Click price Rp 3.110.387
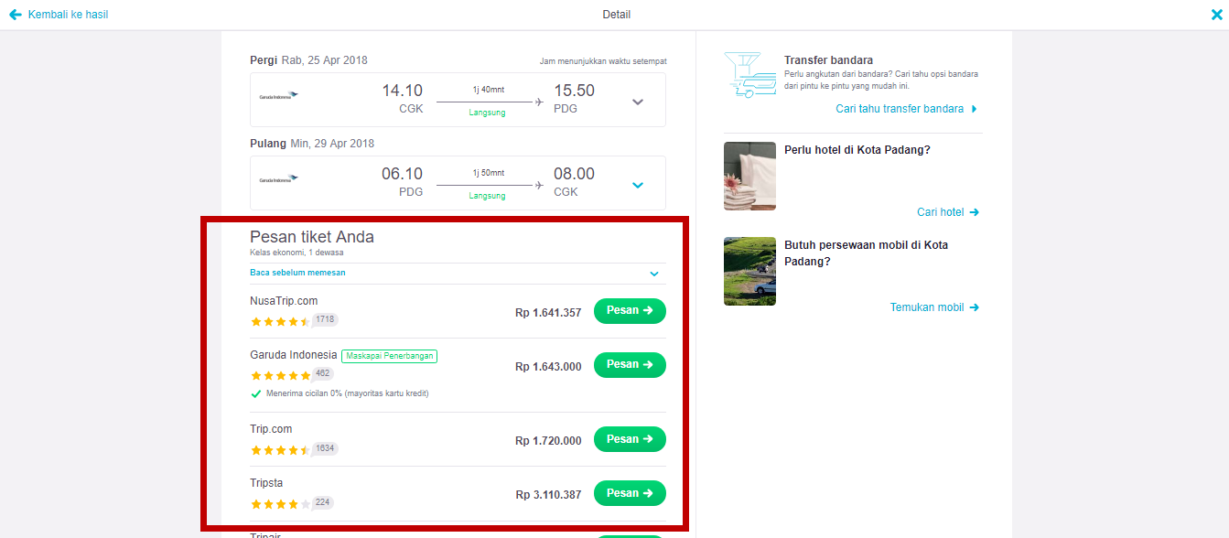 [x=548, y=495]
